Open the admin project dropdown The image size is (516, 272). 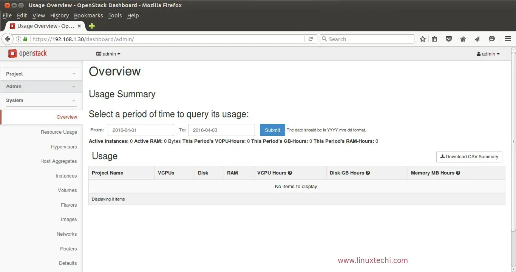108,54
